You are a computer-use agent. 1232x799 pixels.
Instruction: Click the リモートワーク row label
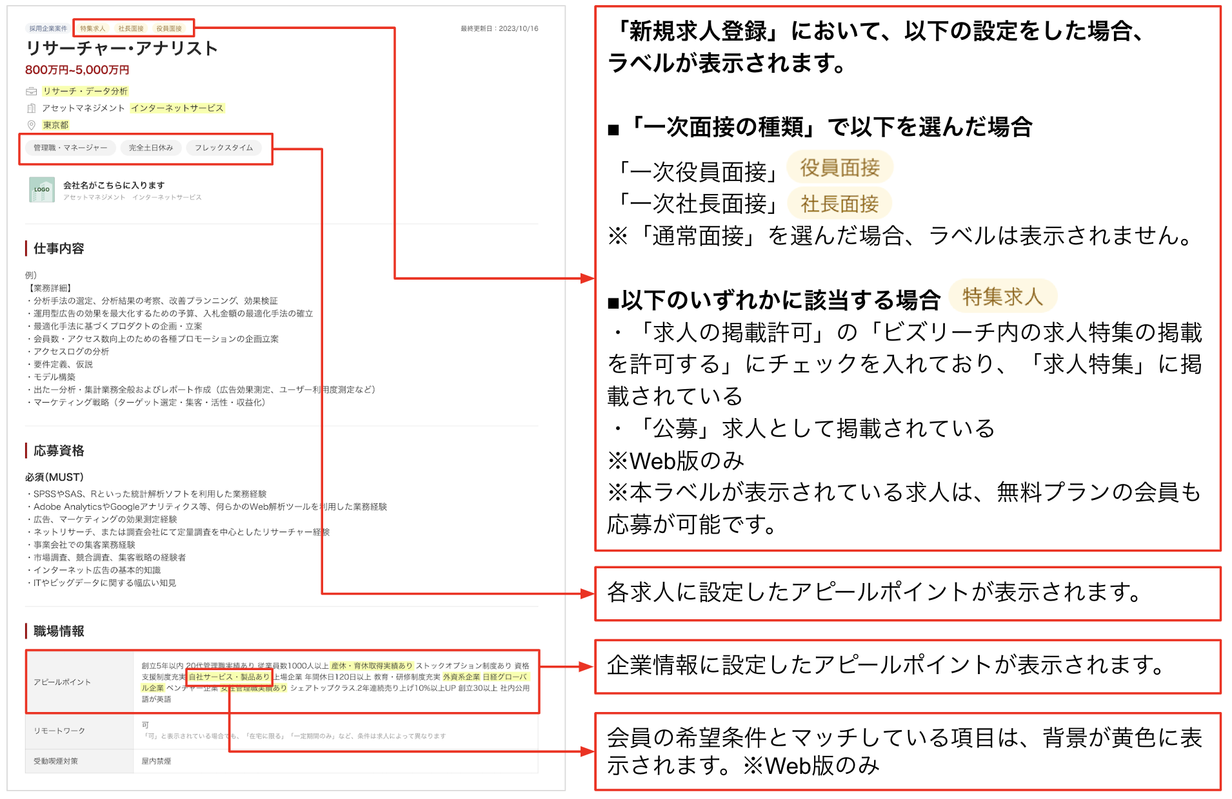tap(59, 731)
